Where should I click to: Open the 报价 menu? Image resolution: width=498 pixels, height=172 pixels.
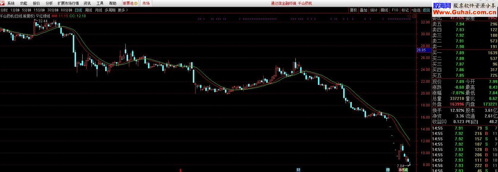[x=37, y=3]
